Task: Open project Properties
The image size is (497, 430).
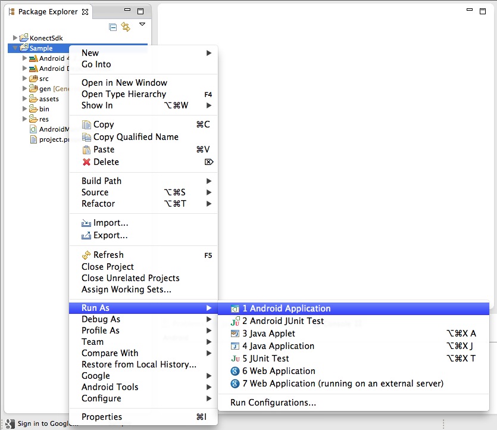Action: [x=143, y=417]
